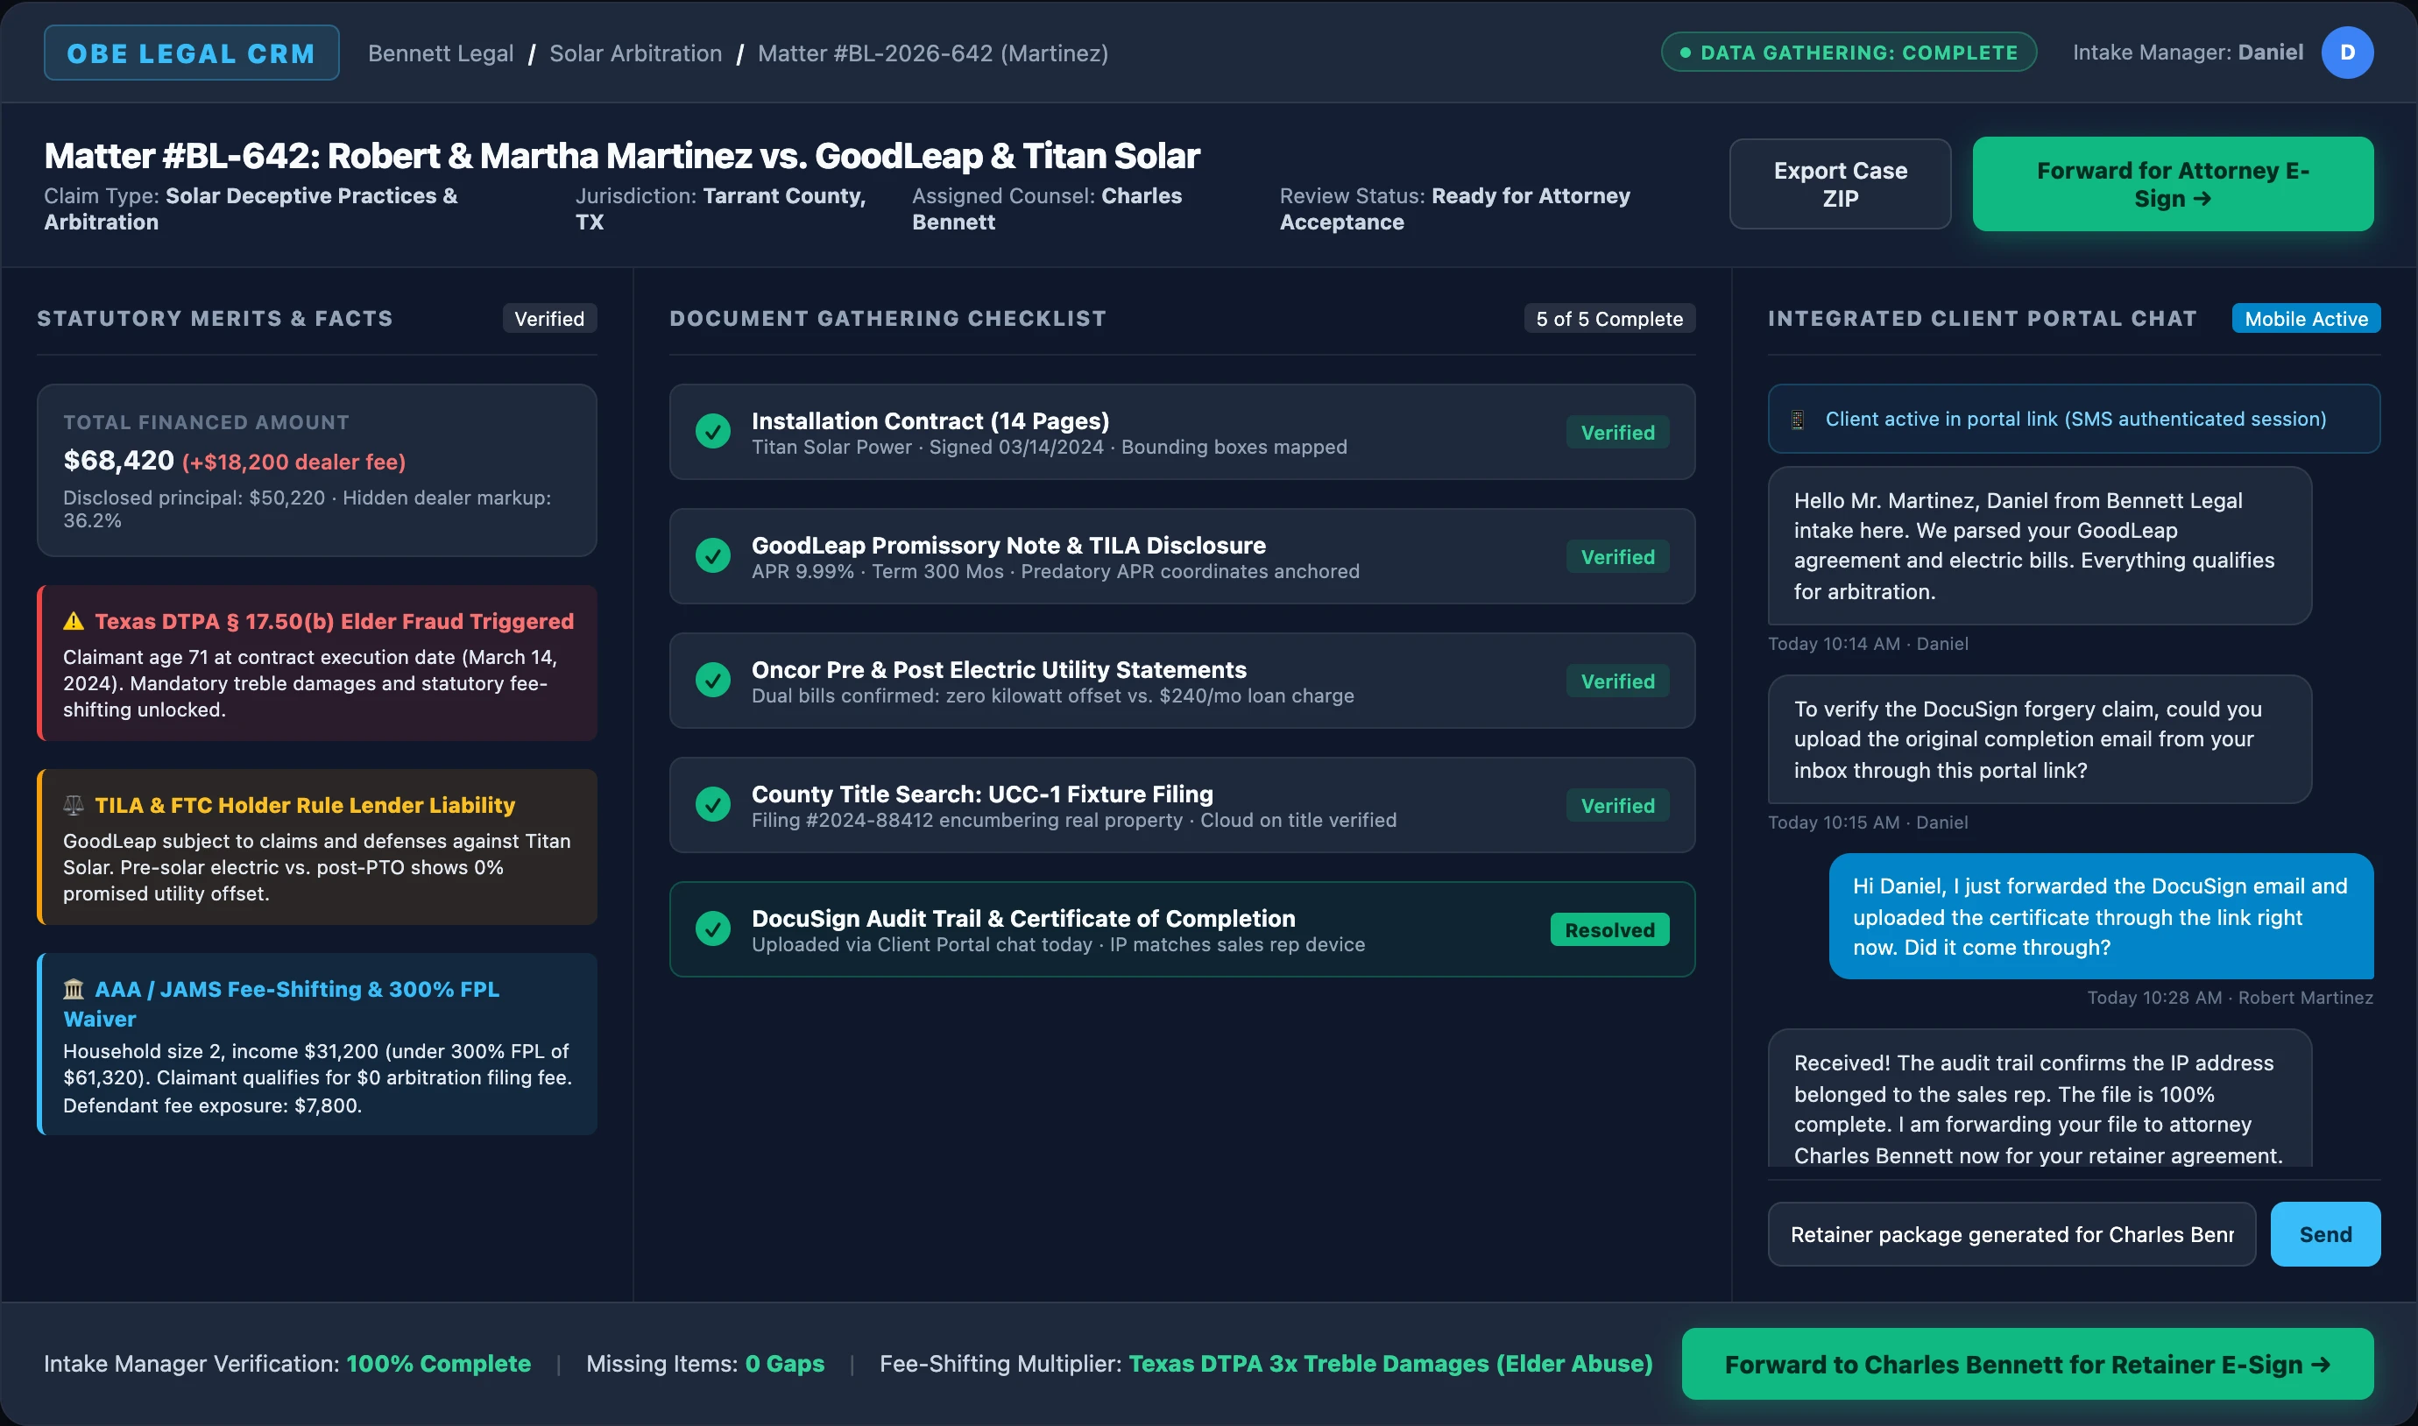
Task: Click the phone icon in portal session banner
Action: pos(1797,419)
